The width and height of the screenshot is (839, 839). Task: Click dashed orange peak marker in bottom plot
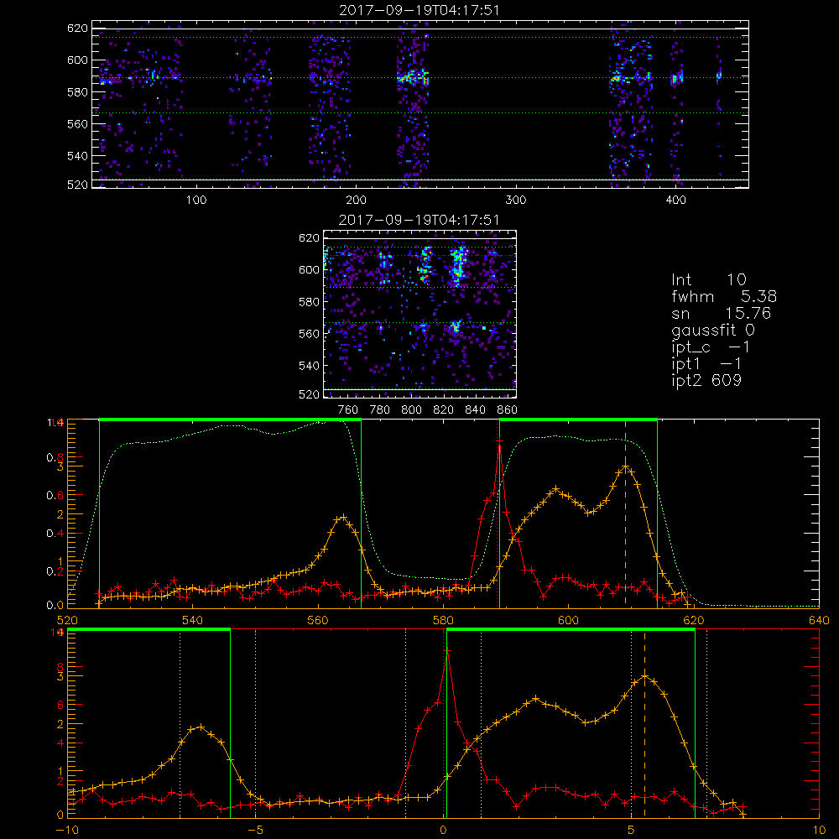644,724
